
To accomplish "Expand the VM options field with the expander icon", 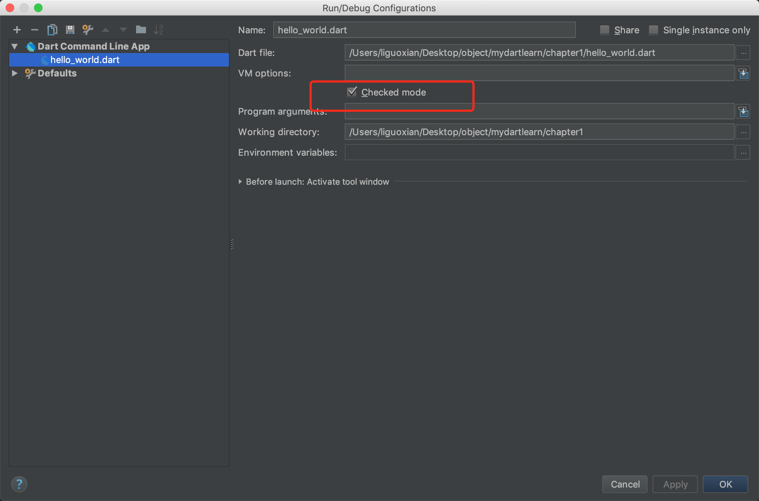I will coord(743,73).
